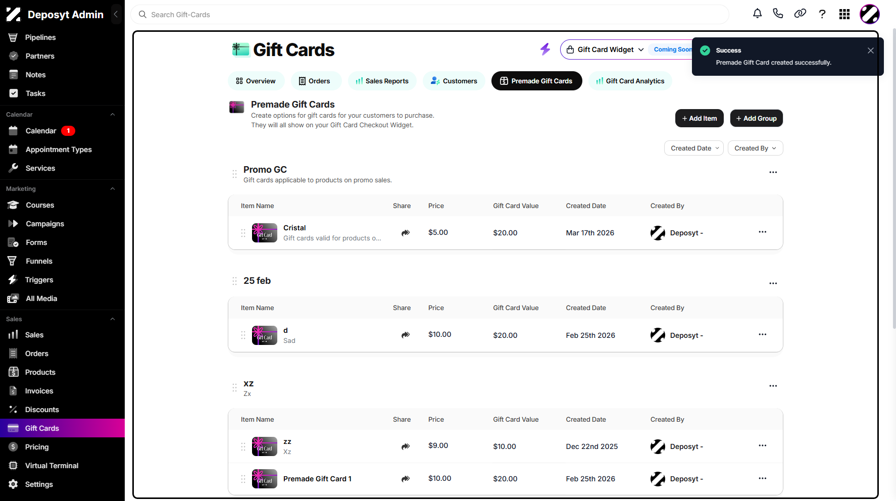
Task: Click the Premade Gift Card 1 thumbnail
Action: pyautogui.click(x=265, y=479)
